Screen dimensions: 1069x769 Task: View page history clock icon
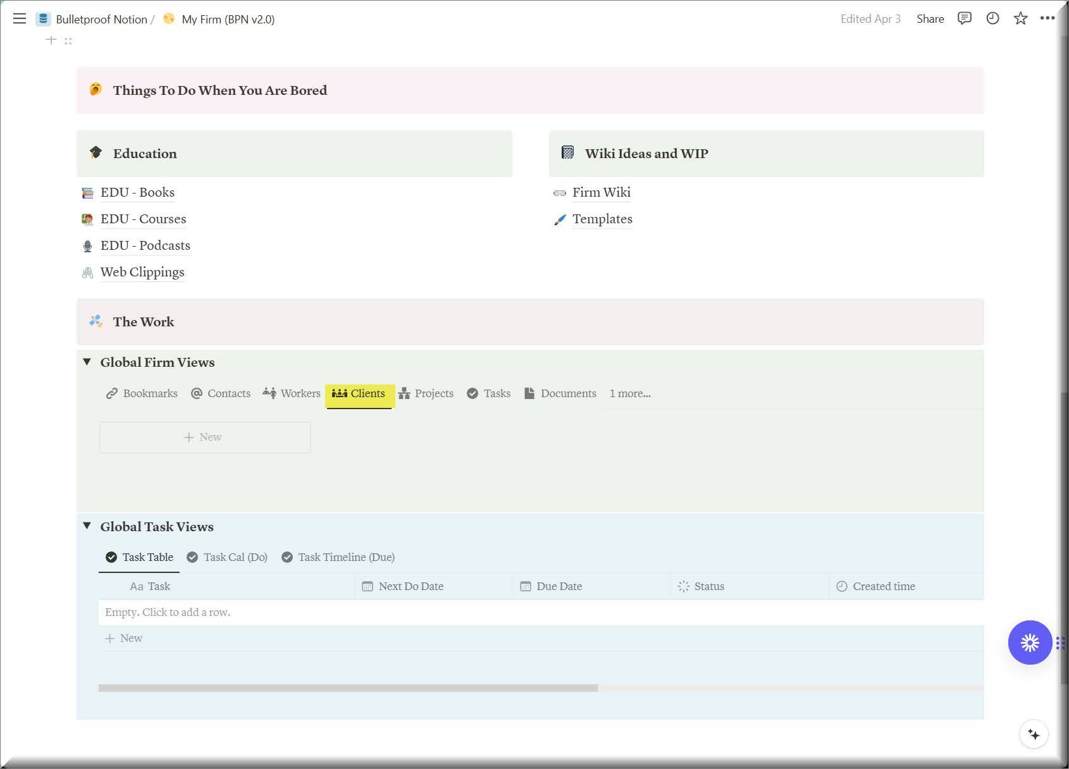pyautogui.click(x=992, y=18)
